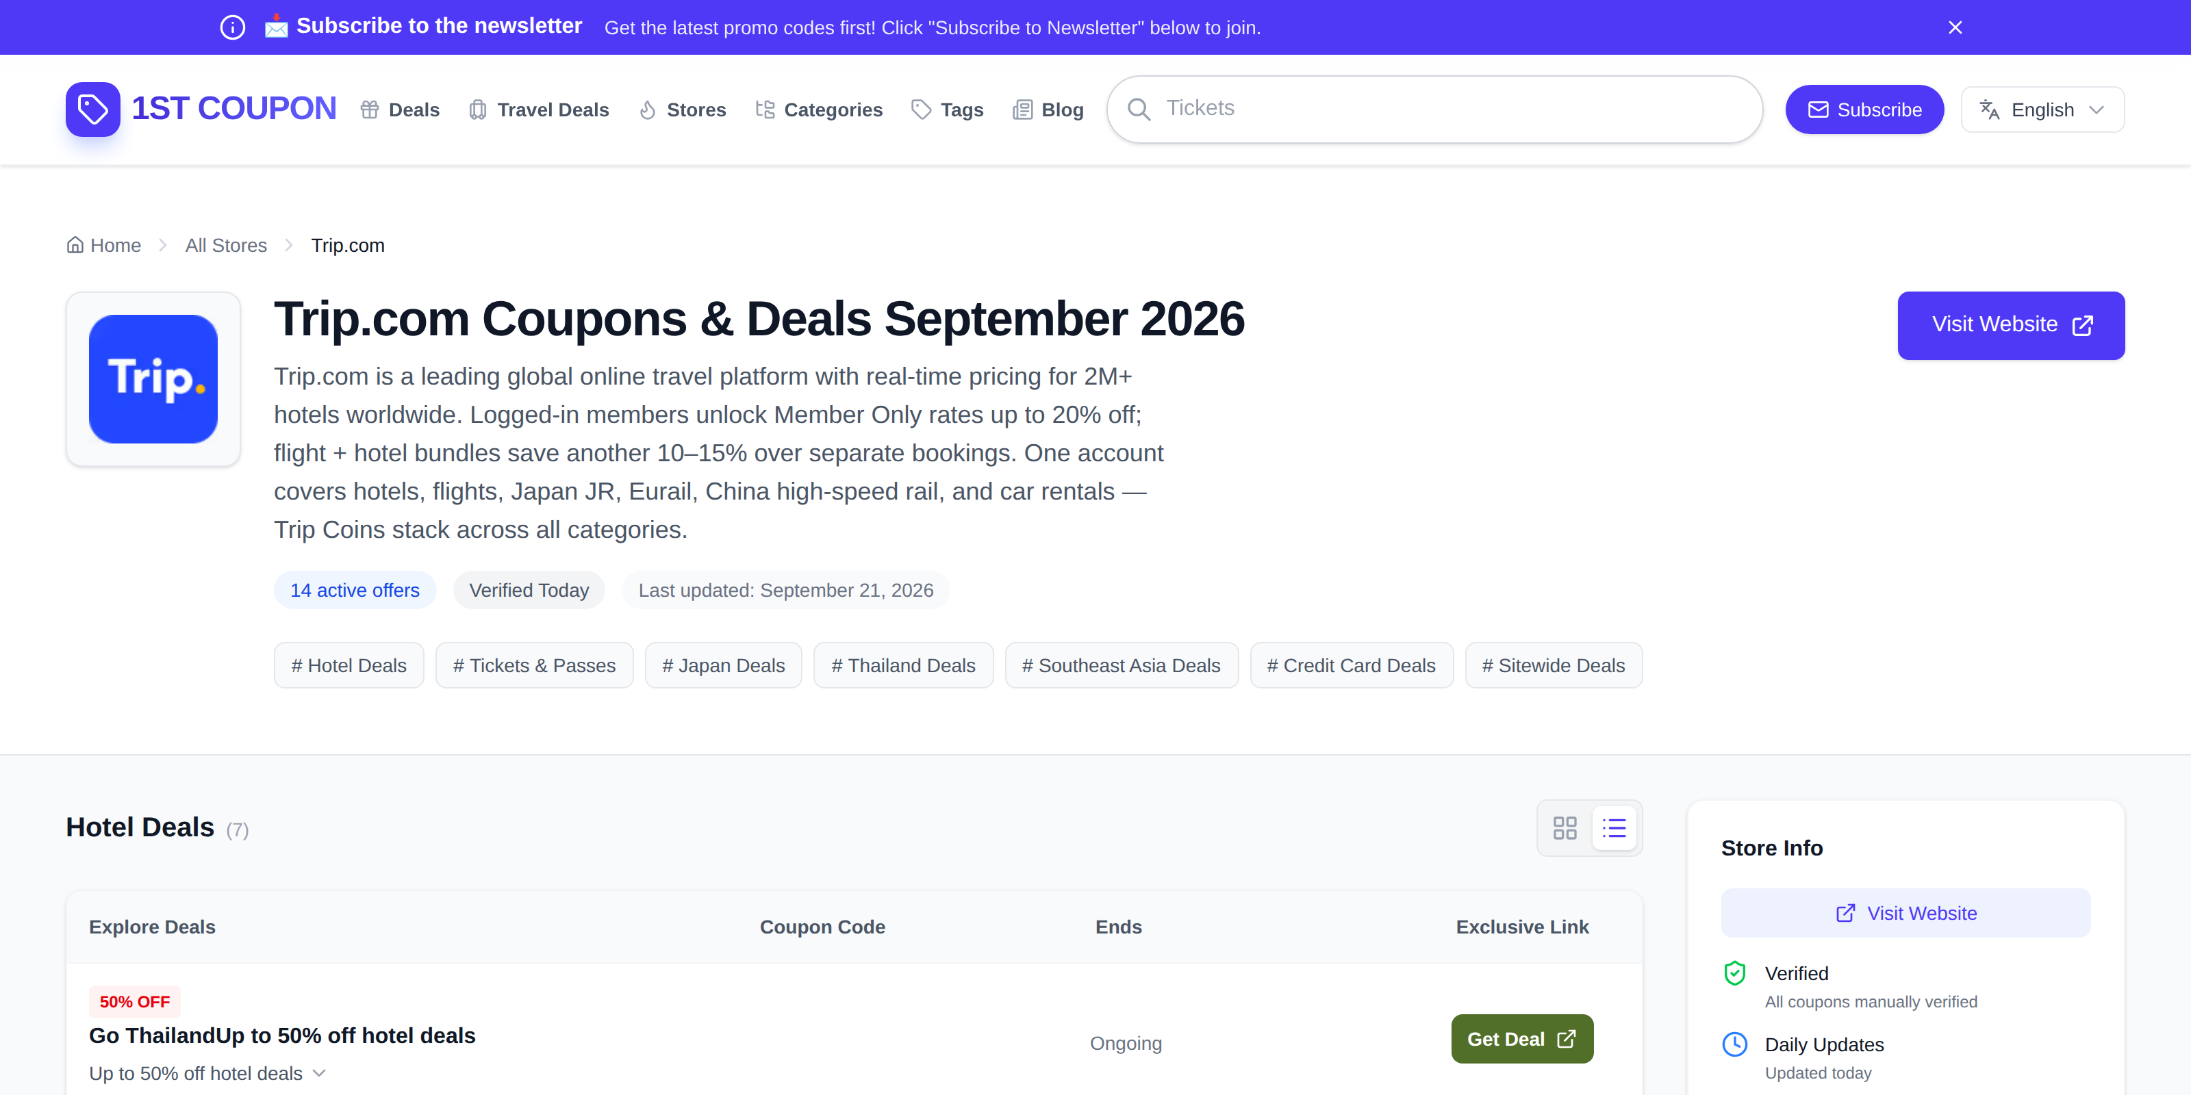Image resolution: width=2191 pixels, height=1095 pixels.
Task: Click the Last updated: September 21, 2026 label
Action: [x=785, y=590]
